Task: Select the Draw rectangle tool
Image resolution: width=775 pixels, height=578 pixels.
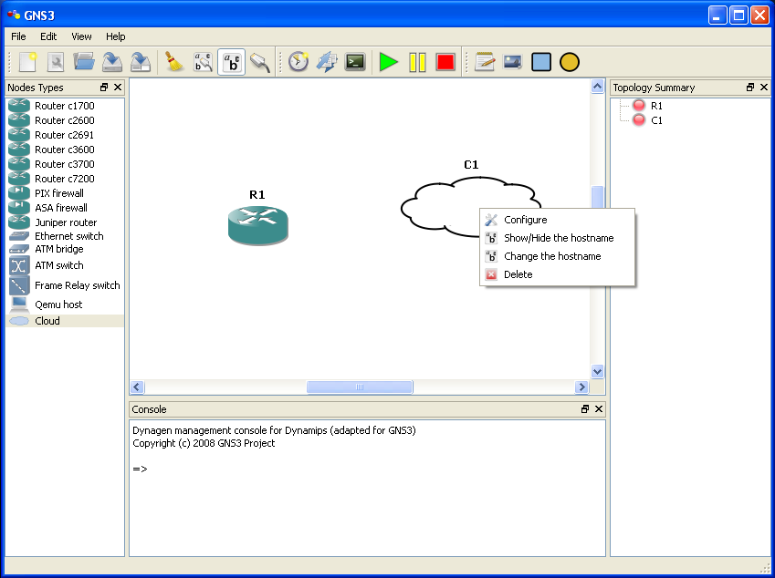Action: [541, 62]
